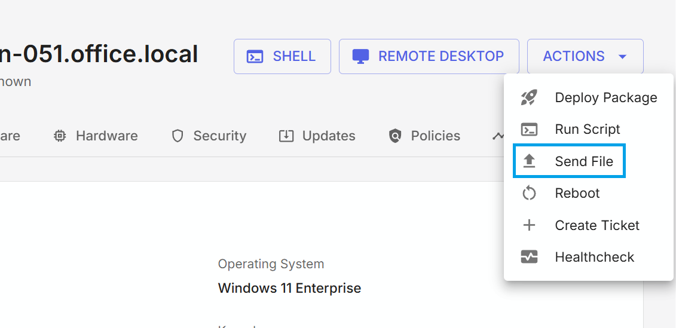Select Deploy Package from the Actions menu
Screen dimensions: 676x328
pos(605,98)
